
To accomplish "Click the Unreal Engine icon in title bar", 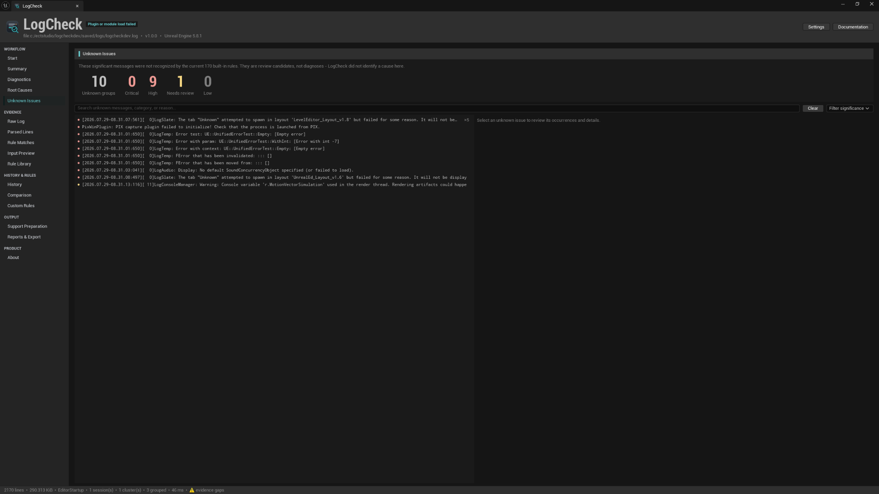I will (x=6, y=5).
